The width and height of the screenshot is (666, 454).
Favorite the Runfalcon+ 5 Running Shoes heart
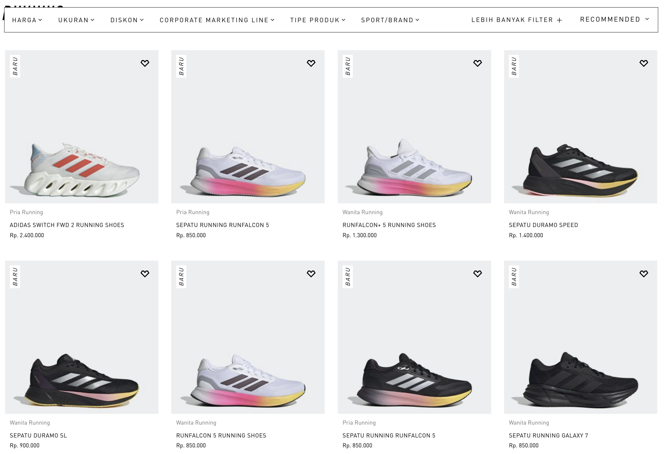point(478,63)
